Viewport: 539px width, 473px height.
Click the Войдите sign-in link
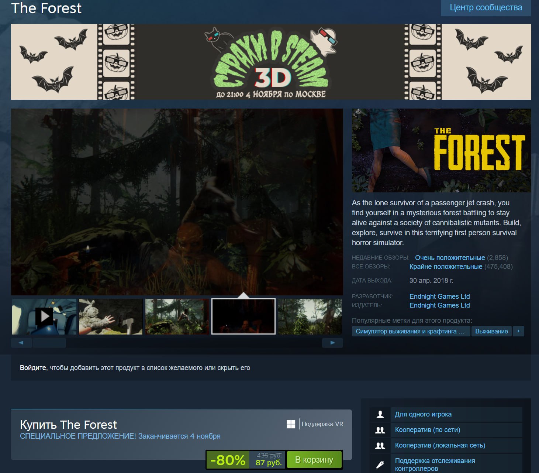click(x=33, y=368)
